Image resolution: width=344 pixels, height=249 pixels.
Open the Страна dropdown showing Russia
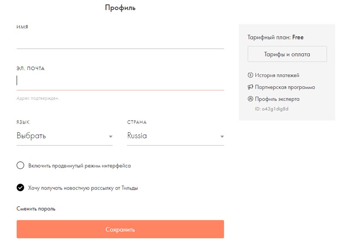point(176,136)
